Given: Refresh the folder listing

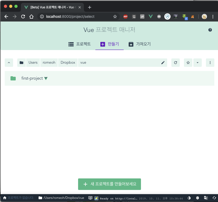Looking at the screenshot, I should pos(176,63).
